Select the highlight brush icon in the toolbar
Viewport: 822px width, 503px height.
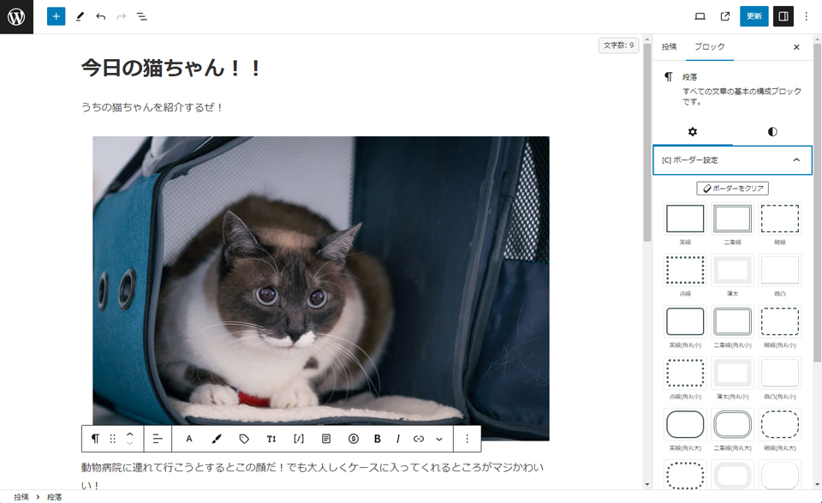(217, 438)
